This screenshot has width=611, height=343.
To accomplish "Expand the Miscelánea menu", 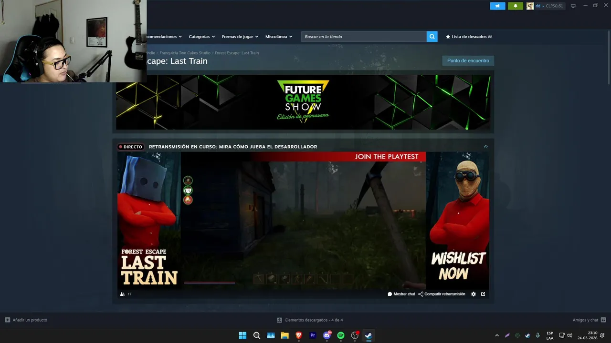I will (279, 37).
